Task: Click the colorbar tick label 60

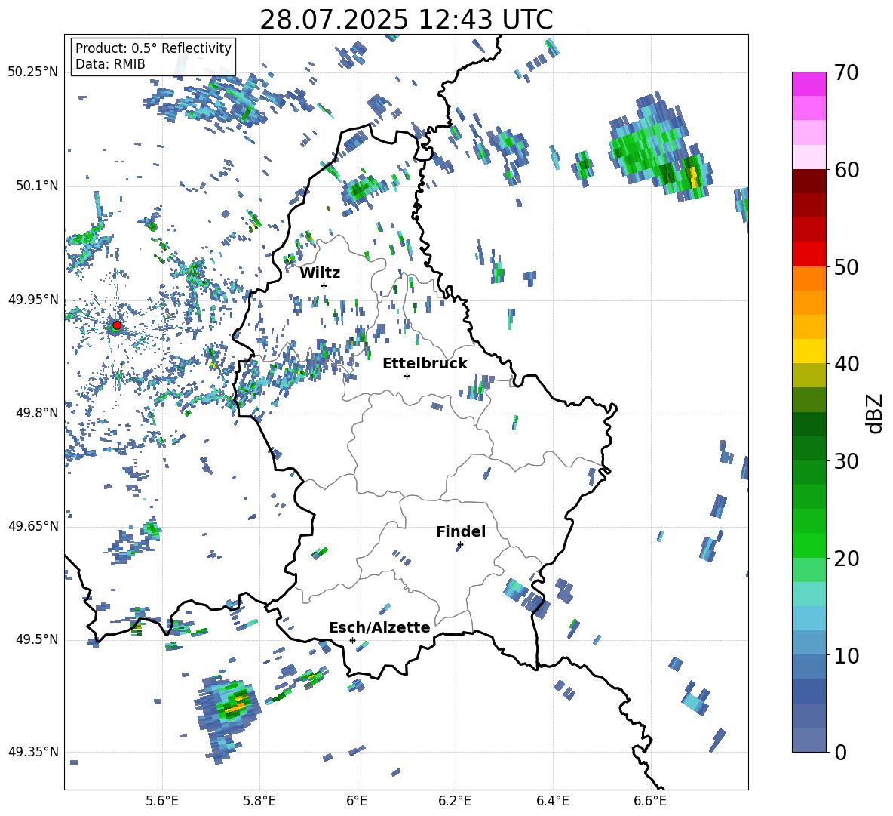Action: (x=846, y=170)
